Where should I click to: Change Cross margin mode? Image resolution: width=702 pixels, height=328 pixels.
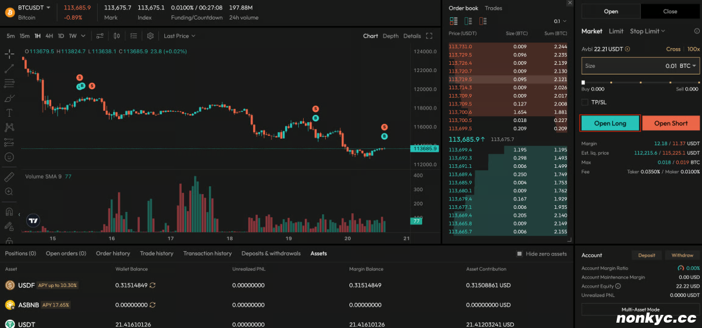(673, 49)
